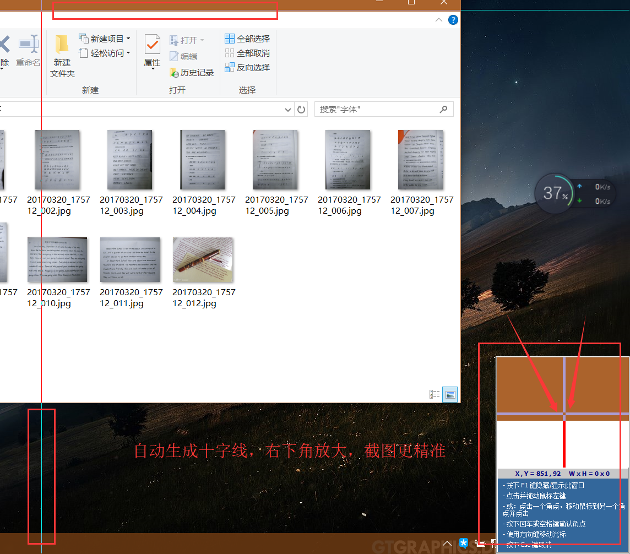
Task: Select thumbnail 20170320_175712_004.jpg
Action: (x=203, y=160)
